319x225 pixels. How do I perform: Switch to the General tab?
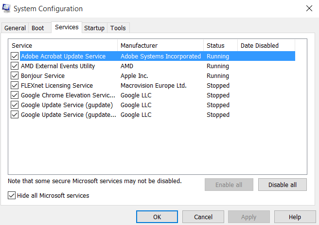point(15,28)
